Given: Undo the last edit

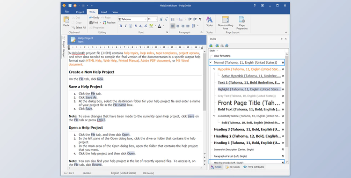Looking at the screenshot, I should [x=94, y=17].
